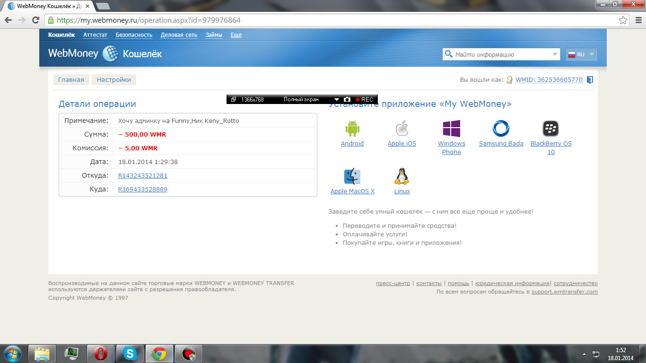Switch to the Настройки tab
This screenshot has height=363, width=646.
pyautogui.click(x=114, y=79)
